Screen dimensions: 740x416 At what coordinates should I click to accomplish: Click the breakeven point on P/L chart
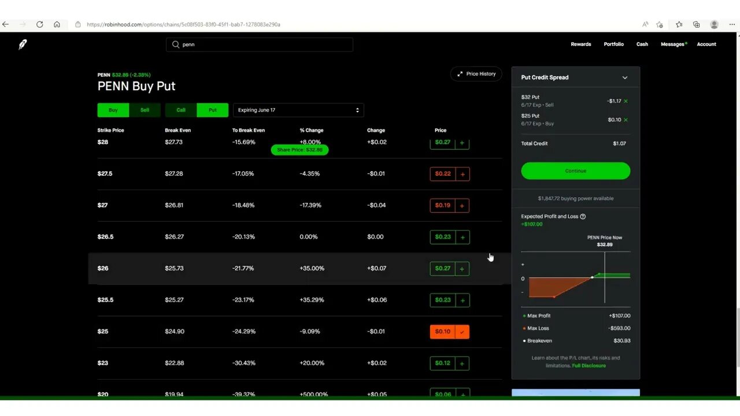(592, 278)
